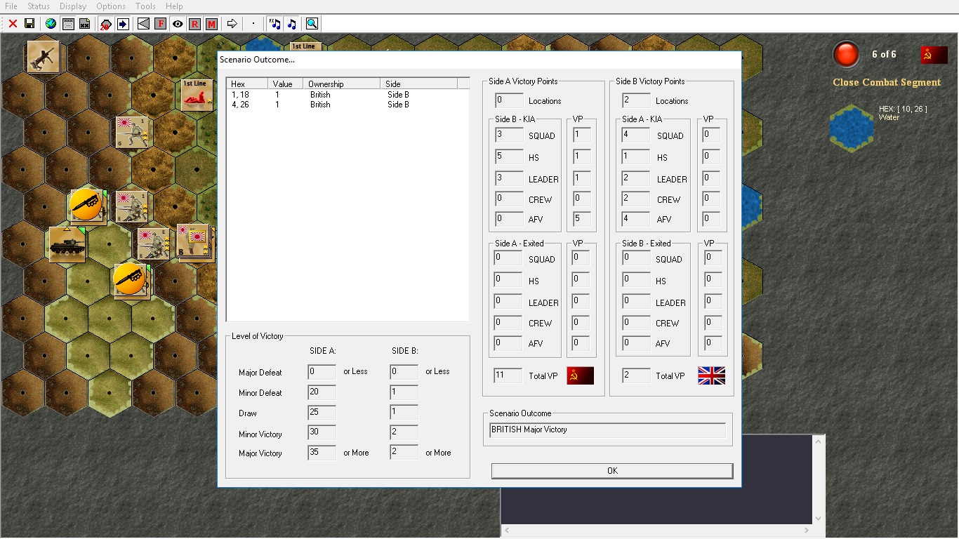Click the magnifying glass zoom icon
This screenshot has height=539, width=959.
[x=312, y=24]
